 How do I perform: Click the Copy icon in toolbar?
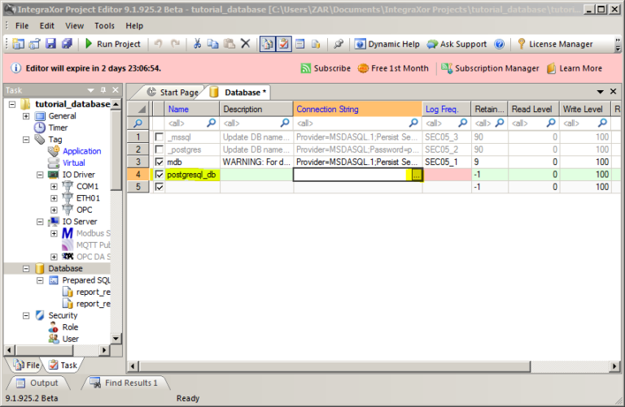pyautogui.click(x=213, y=44)
